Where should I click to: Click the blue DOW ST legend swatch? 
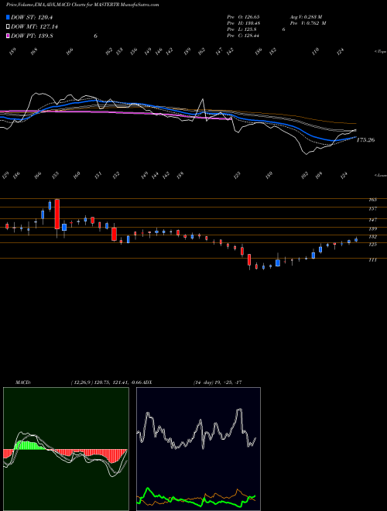[x=8, y=17]
